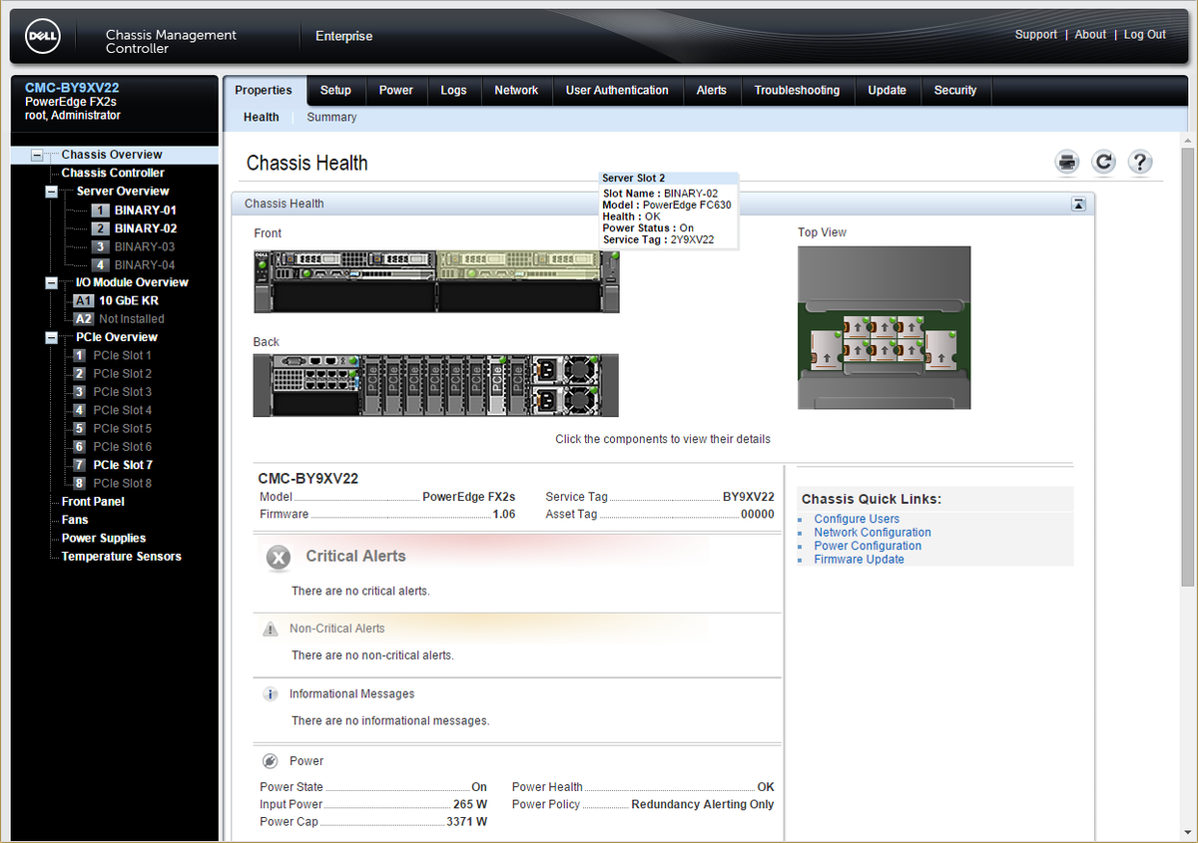The image size is (1198, 843).
Task: Open the Network Configuration quick link
Action: point(872,532)
